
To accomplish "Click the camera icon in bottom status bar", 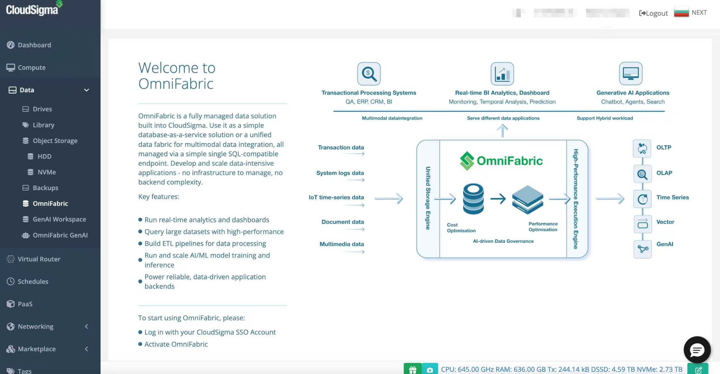I will [x=429, y=369].
